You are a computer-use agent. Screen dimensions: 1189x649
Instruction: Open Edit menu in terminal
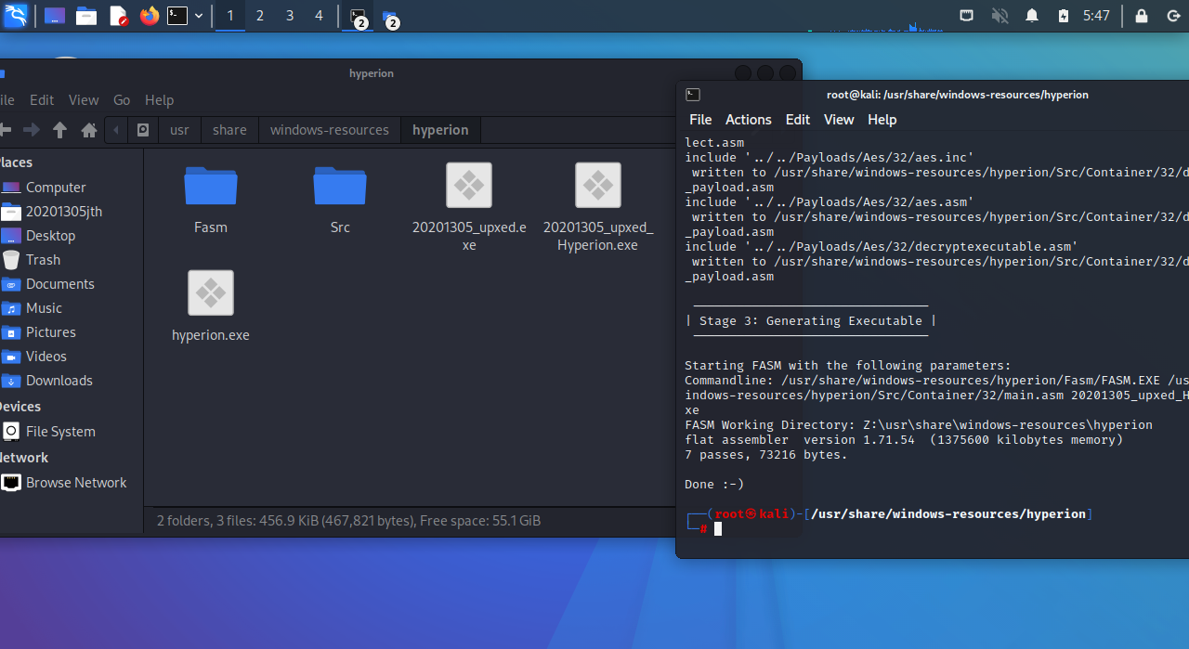798,120
